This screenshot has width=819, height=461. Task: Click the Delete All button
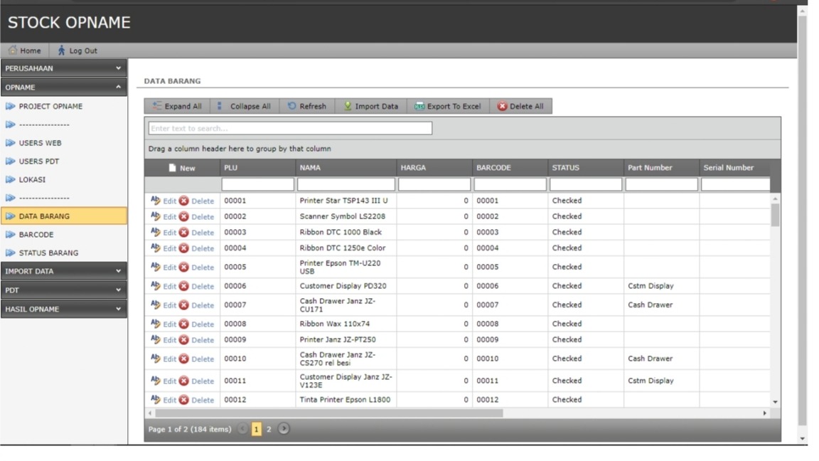coord(520,106)
